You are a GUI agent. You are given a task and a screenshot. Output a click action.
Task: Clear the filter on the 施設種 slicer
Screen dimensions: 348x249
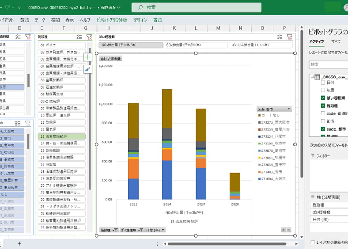click(89, 37)
